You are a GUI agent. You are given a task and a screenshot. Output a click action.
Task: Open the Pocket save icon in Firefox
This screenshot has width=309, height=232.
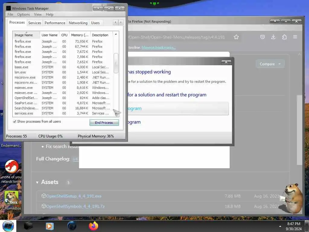click(262, 37)
